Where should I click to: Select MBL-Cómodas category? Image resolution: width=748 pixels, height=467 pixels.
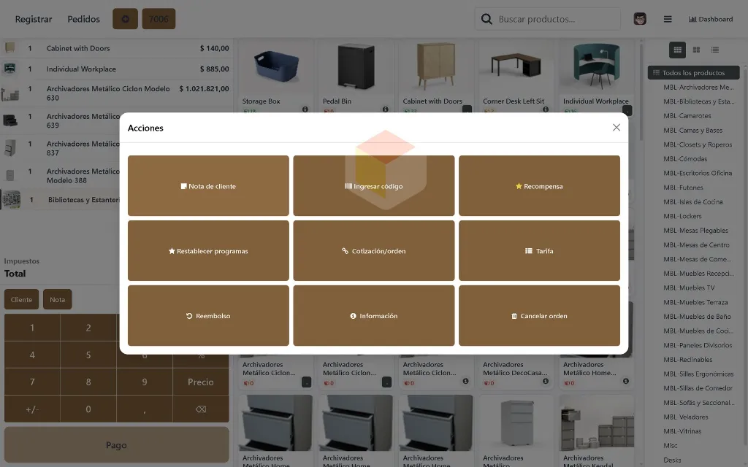685,158
